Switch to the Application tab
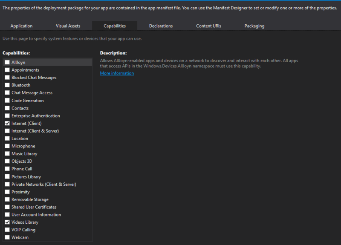 (21, 26)
